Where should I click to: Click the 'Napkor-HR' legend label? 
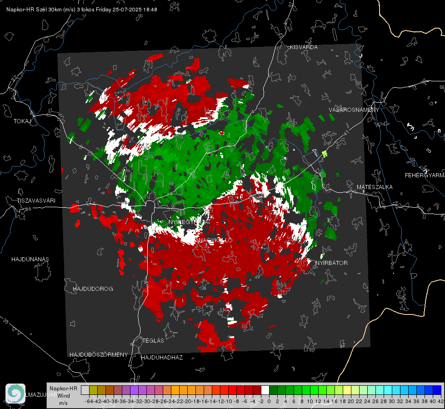pos(63,388)
